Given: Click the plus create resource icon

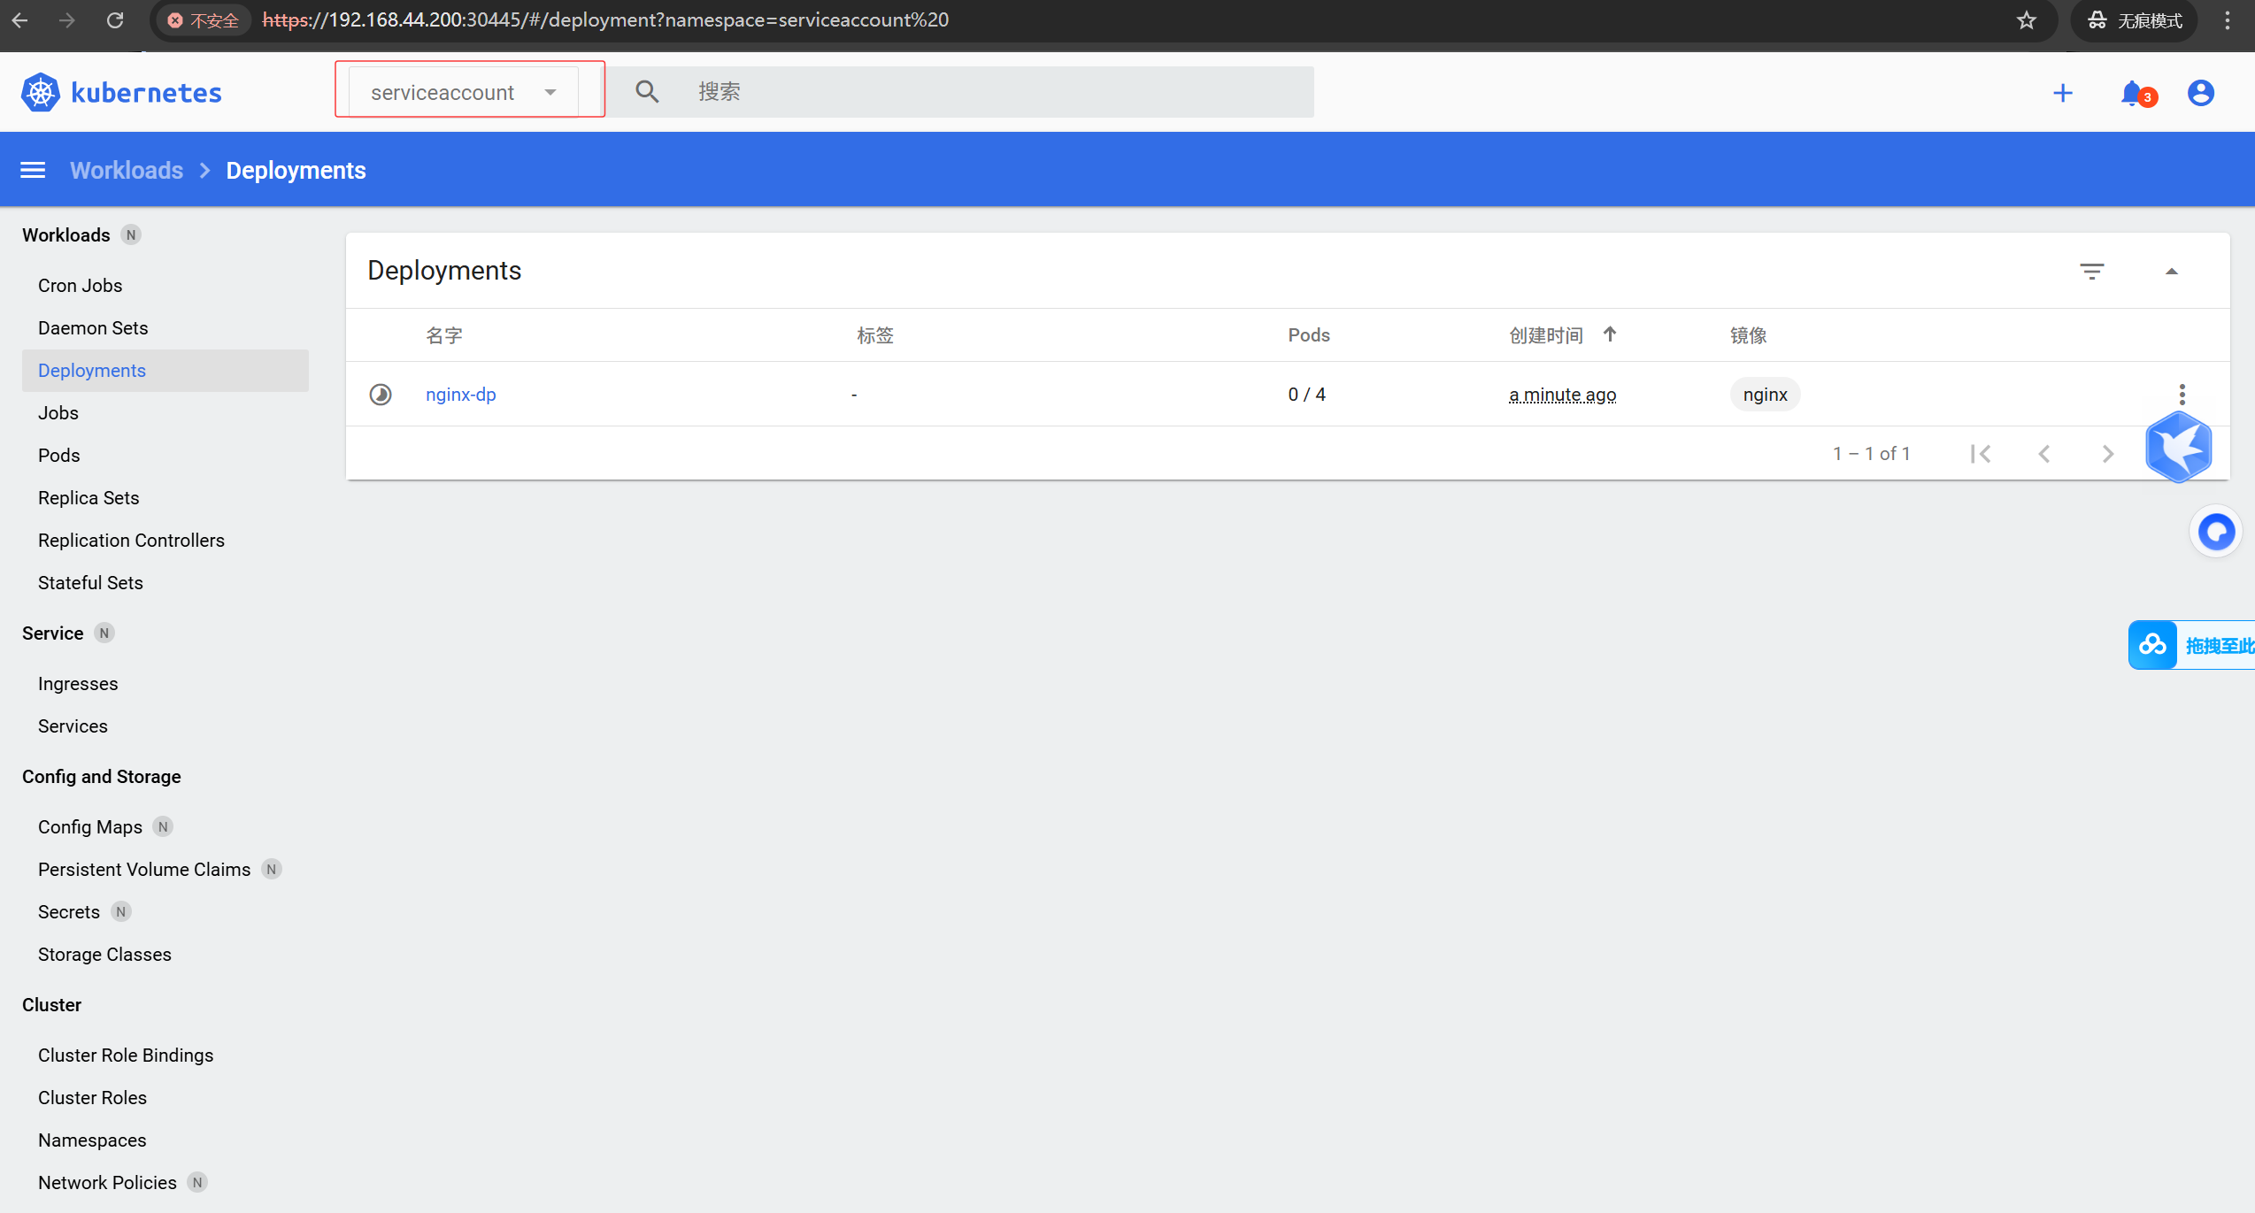Looking at the screenshot, I should [2063, 93].
